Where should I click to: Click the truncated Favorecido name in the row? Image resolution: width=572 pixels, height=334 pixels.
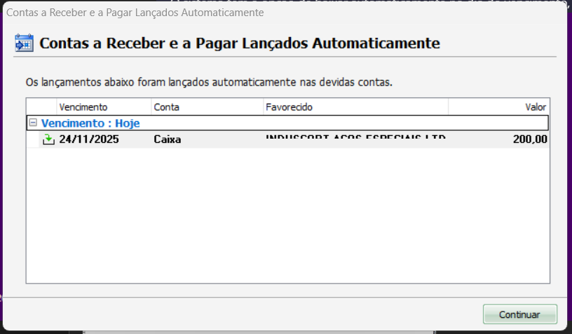pyautogui.click(x=355, y=139)
